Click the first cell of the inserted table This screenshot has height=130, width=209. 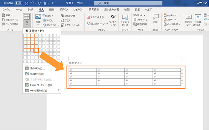click(83, 70)
